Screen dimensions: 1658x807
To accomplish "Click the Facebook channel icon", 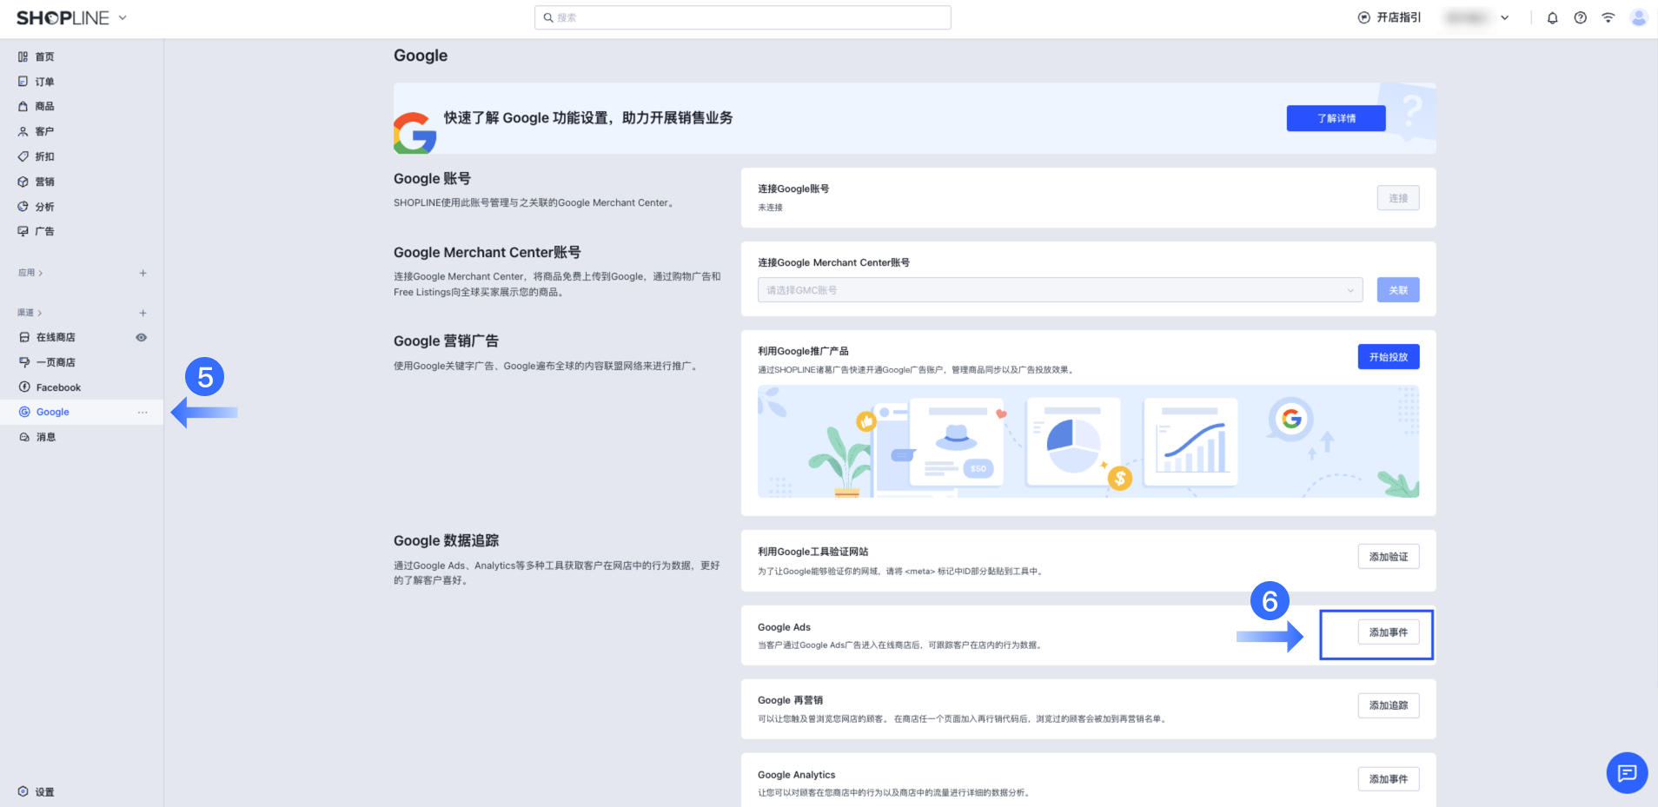I will (24, 387).
